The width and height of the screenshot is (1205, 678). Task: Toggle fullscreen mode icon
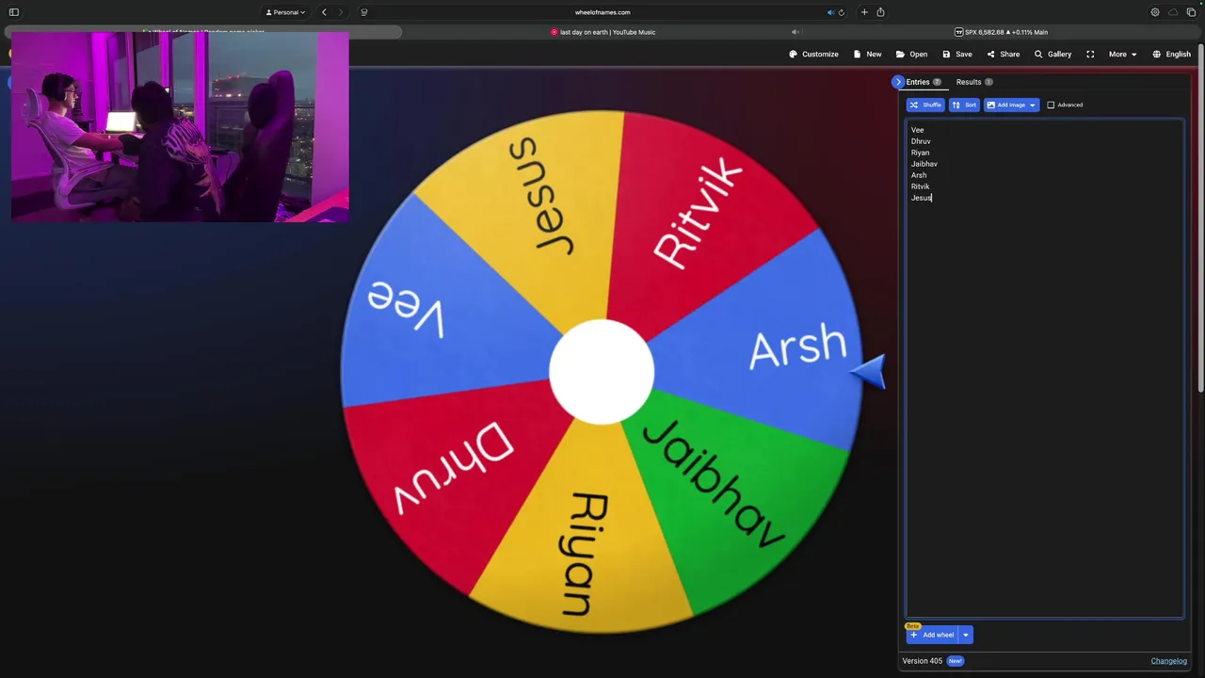tap(1090, 55)
